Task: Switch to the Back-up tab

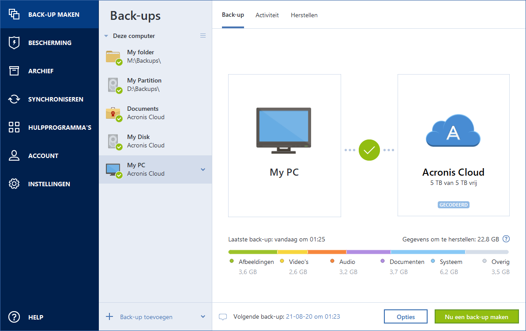Action: tap(233, 15)
